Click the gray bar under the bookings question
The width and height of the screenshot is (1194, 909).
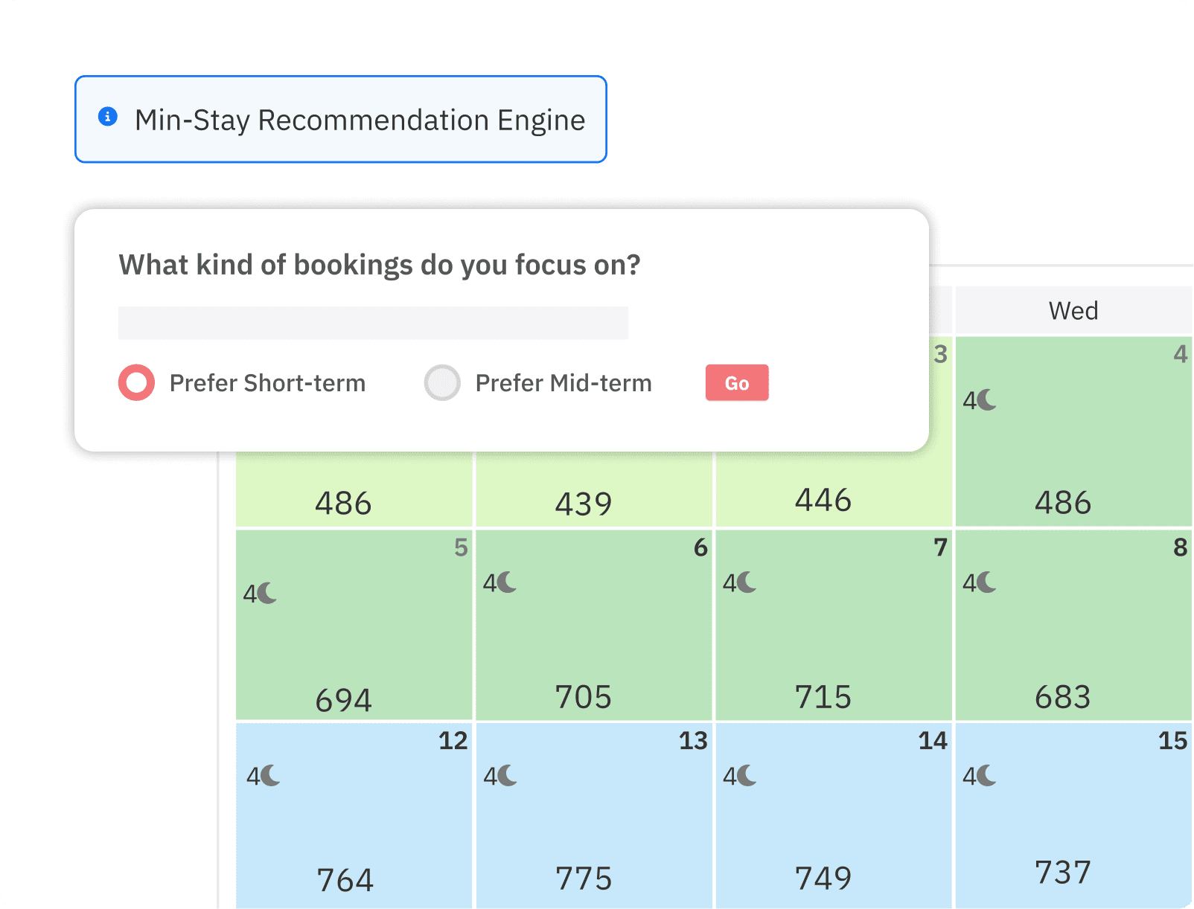point(373,323)
